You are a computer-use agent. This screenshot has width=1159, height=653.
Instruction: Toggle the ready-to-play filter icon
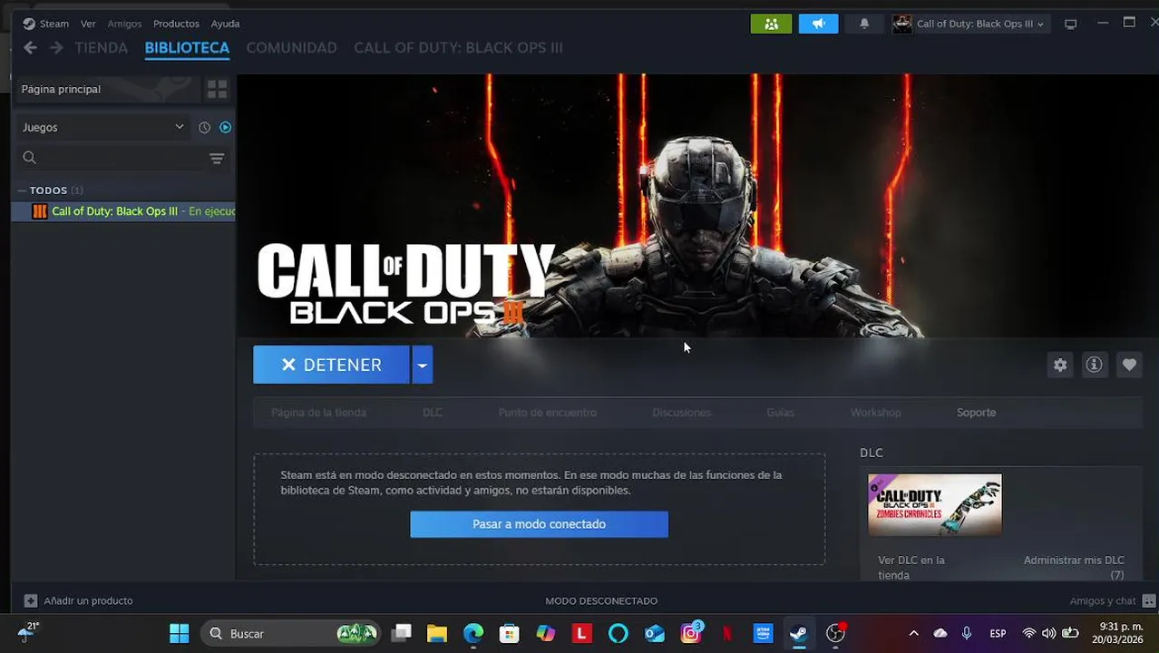(225, 128)
